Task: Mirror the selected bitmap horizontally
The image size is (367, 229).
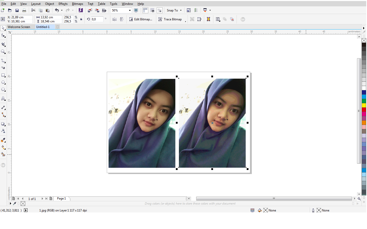Action: pyautogui.click(x=114, y=19)
